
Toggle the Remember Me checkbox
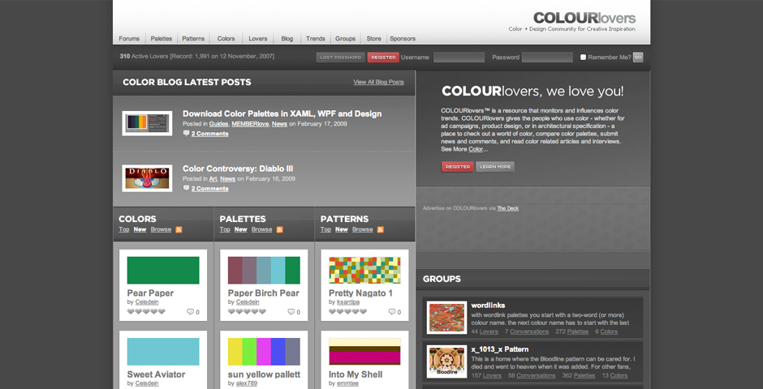click(x=583, y=58)
